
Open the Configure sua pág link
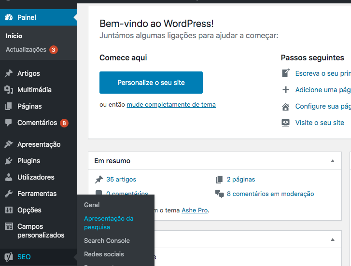coord(323,106)
